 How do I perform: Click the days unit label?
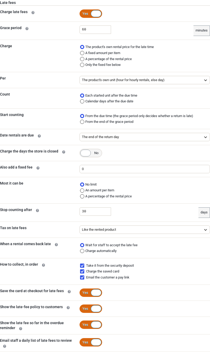204,212
